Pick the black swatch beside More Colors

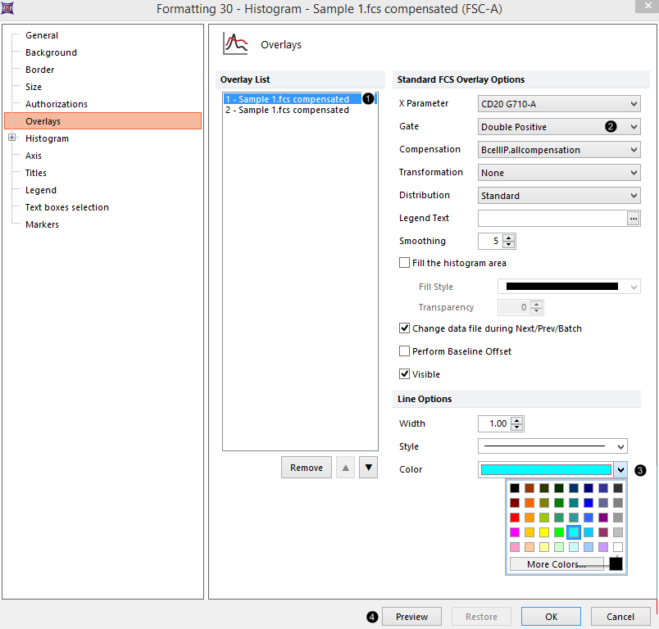615,563
